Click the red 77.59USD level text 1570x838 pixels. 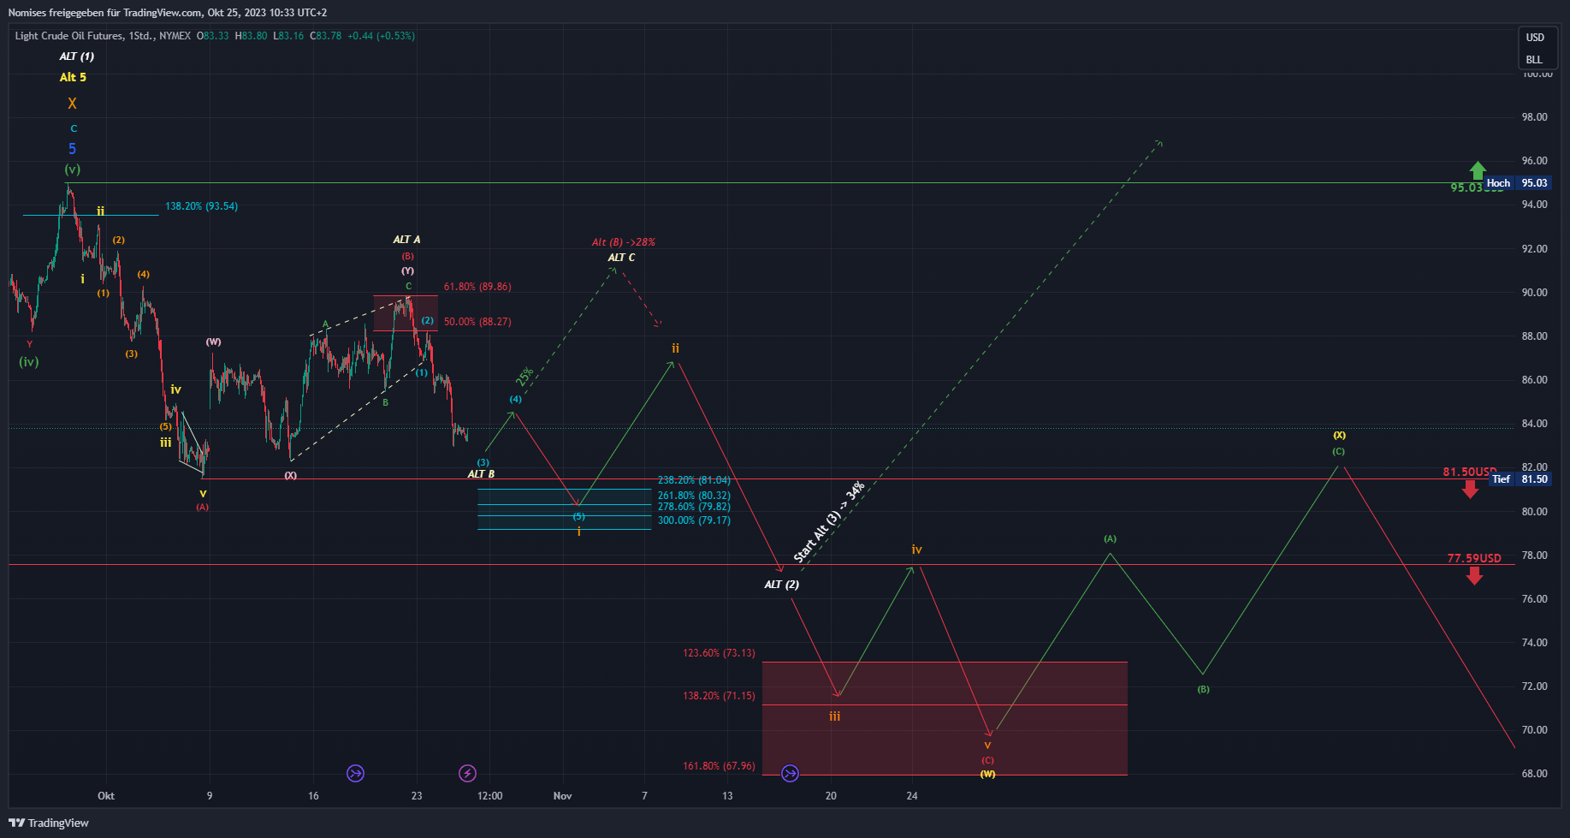click(1474, 558)
